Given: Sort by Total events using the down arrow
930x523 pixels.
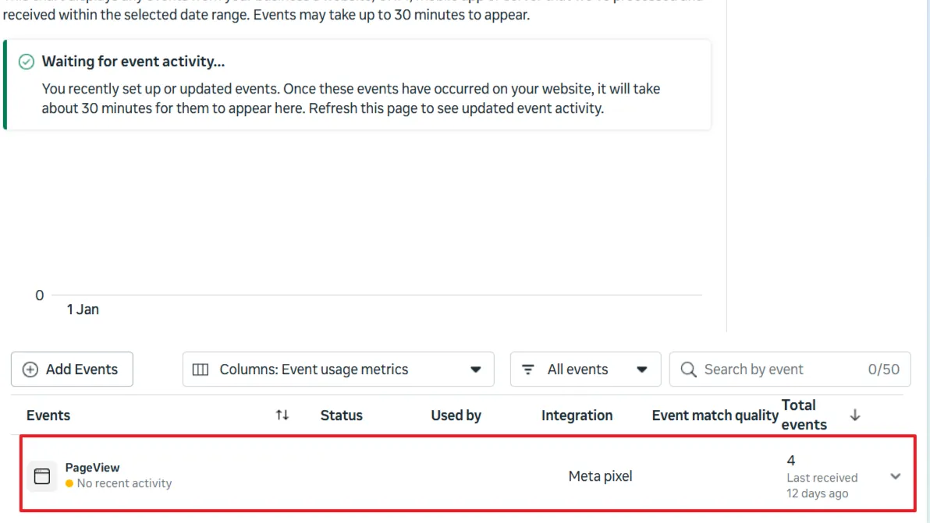Looking at the screenshot, I should 854,415.
